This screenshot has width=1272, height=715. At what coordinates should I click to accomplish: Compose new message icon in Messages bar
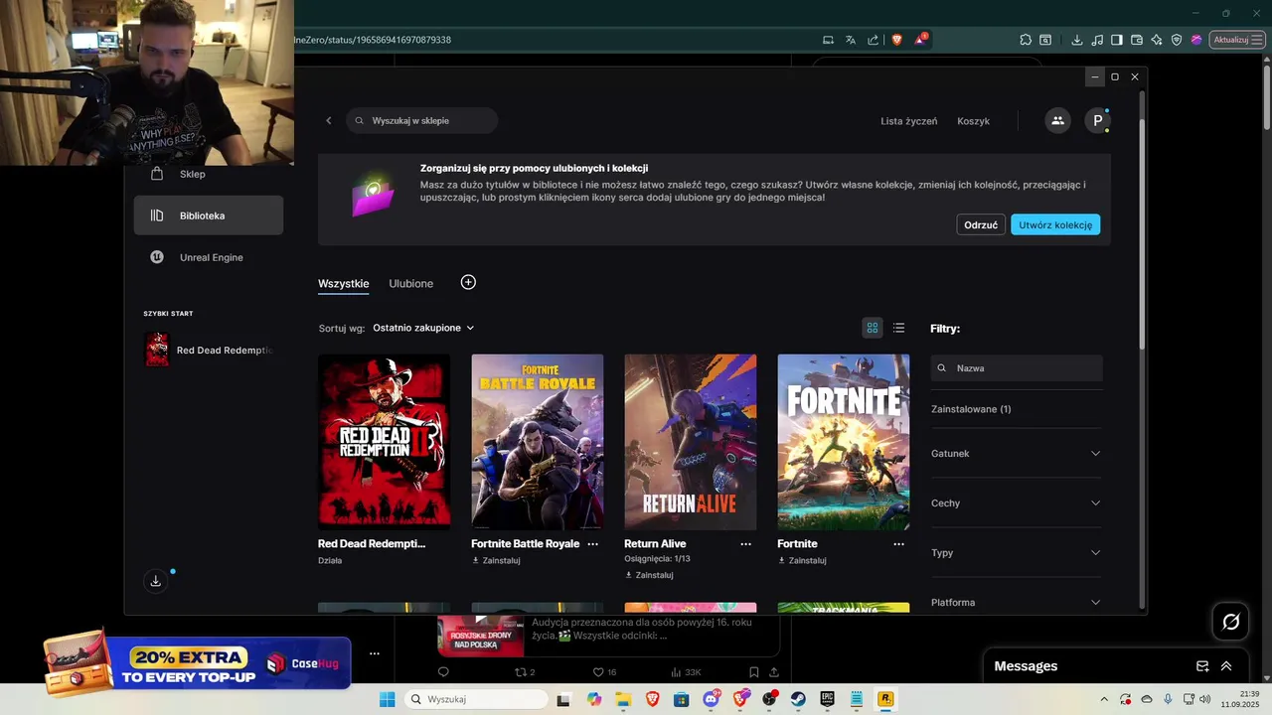[1202, 666]
